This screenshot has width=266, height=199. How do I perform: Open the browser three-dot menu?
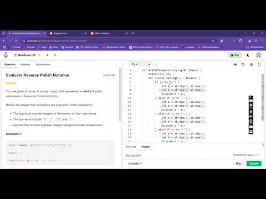(x=262, y=41)
